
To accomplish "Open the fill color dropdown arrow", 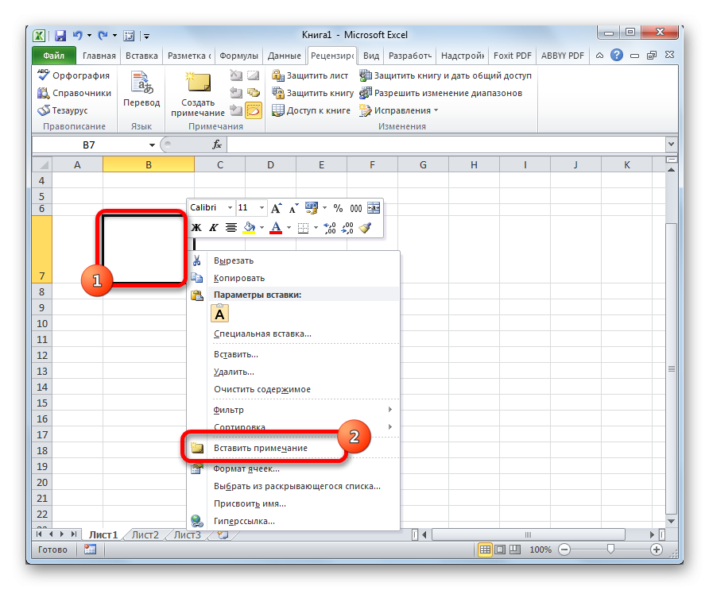I will [262, 228].
